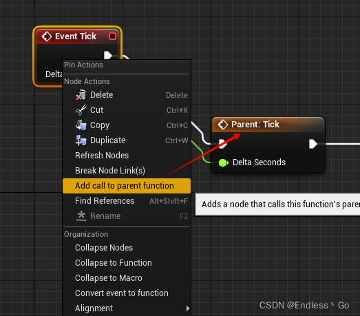This screenshot has width=360, height=316.
Task: Select Collapse to Macro
Action: click(x=127, y=278)
